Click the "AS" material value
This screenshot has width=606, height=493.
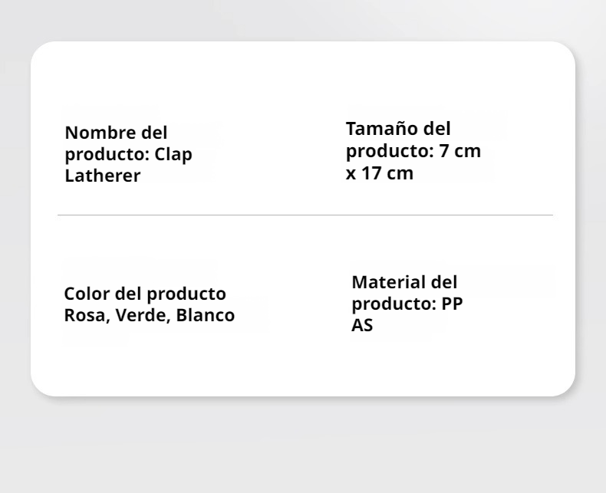pyautogui.click(x=362, y=325)
